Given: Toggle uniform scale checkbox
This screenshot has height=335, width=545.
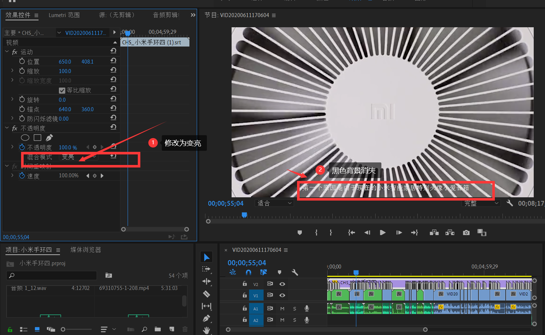Looking at the screenshot, I should pos(62,90).
